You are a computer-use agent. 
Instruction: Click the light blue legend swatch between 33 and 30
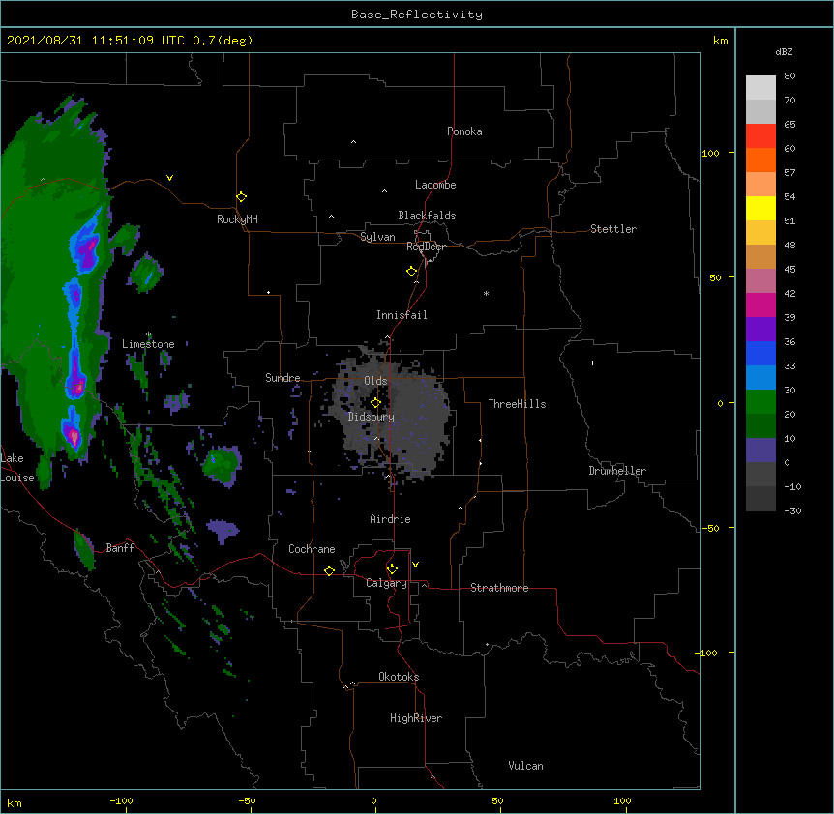coord(760,378)
